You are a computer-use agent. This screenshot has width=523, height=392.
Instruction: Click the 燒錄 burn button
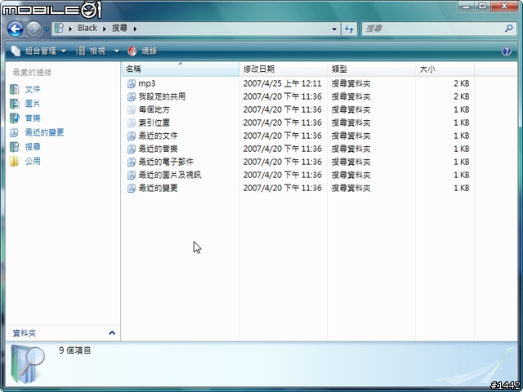[142, 51]
